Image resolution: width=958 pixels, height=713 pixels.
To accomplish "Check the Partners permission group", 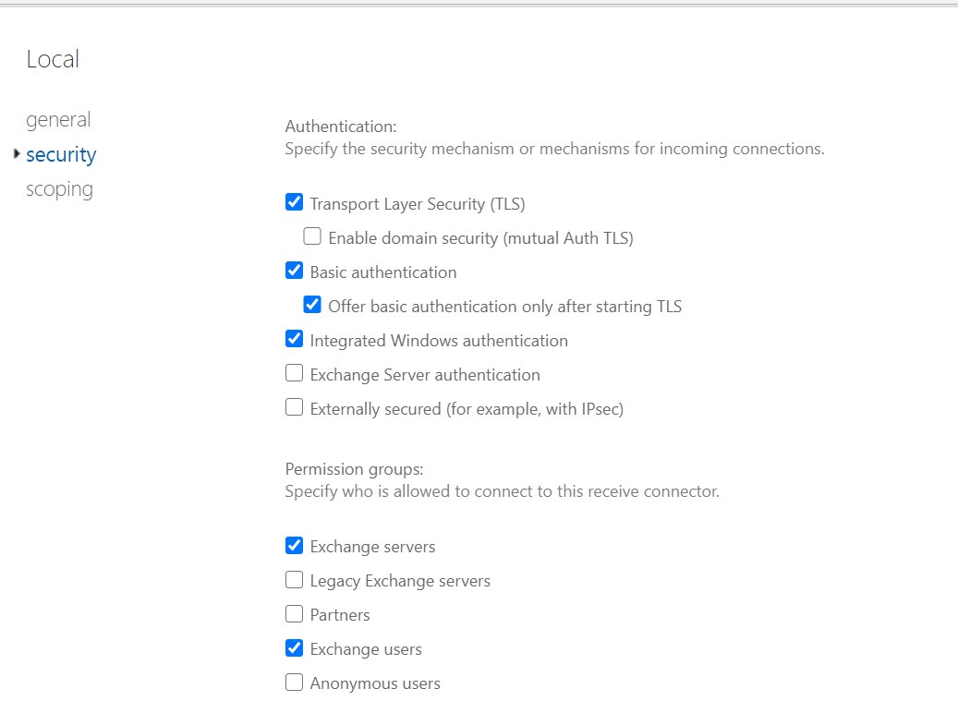I will 294,613.
